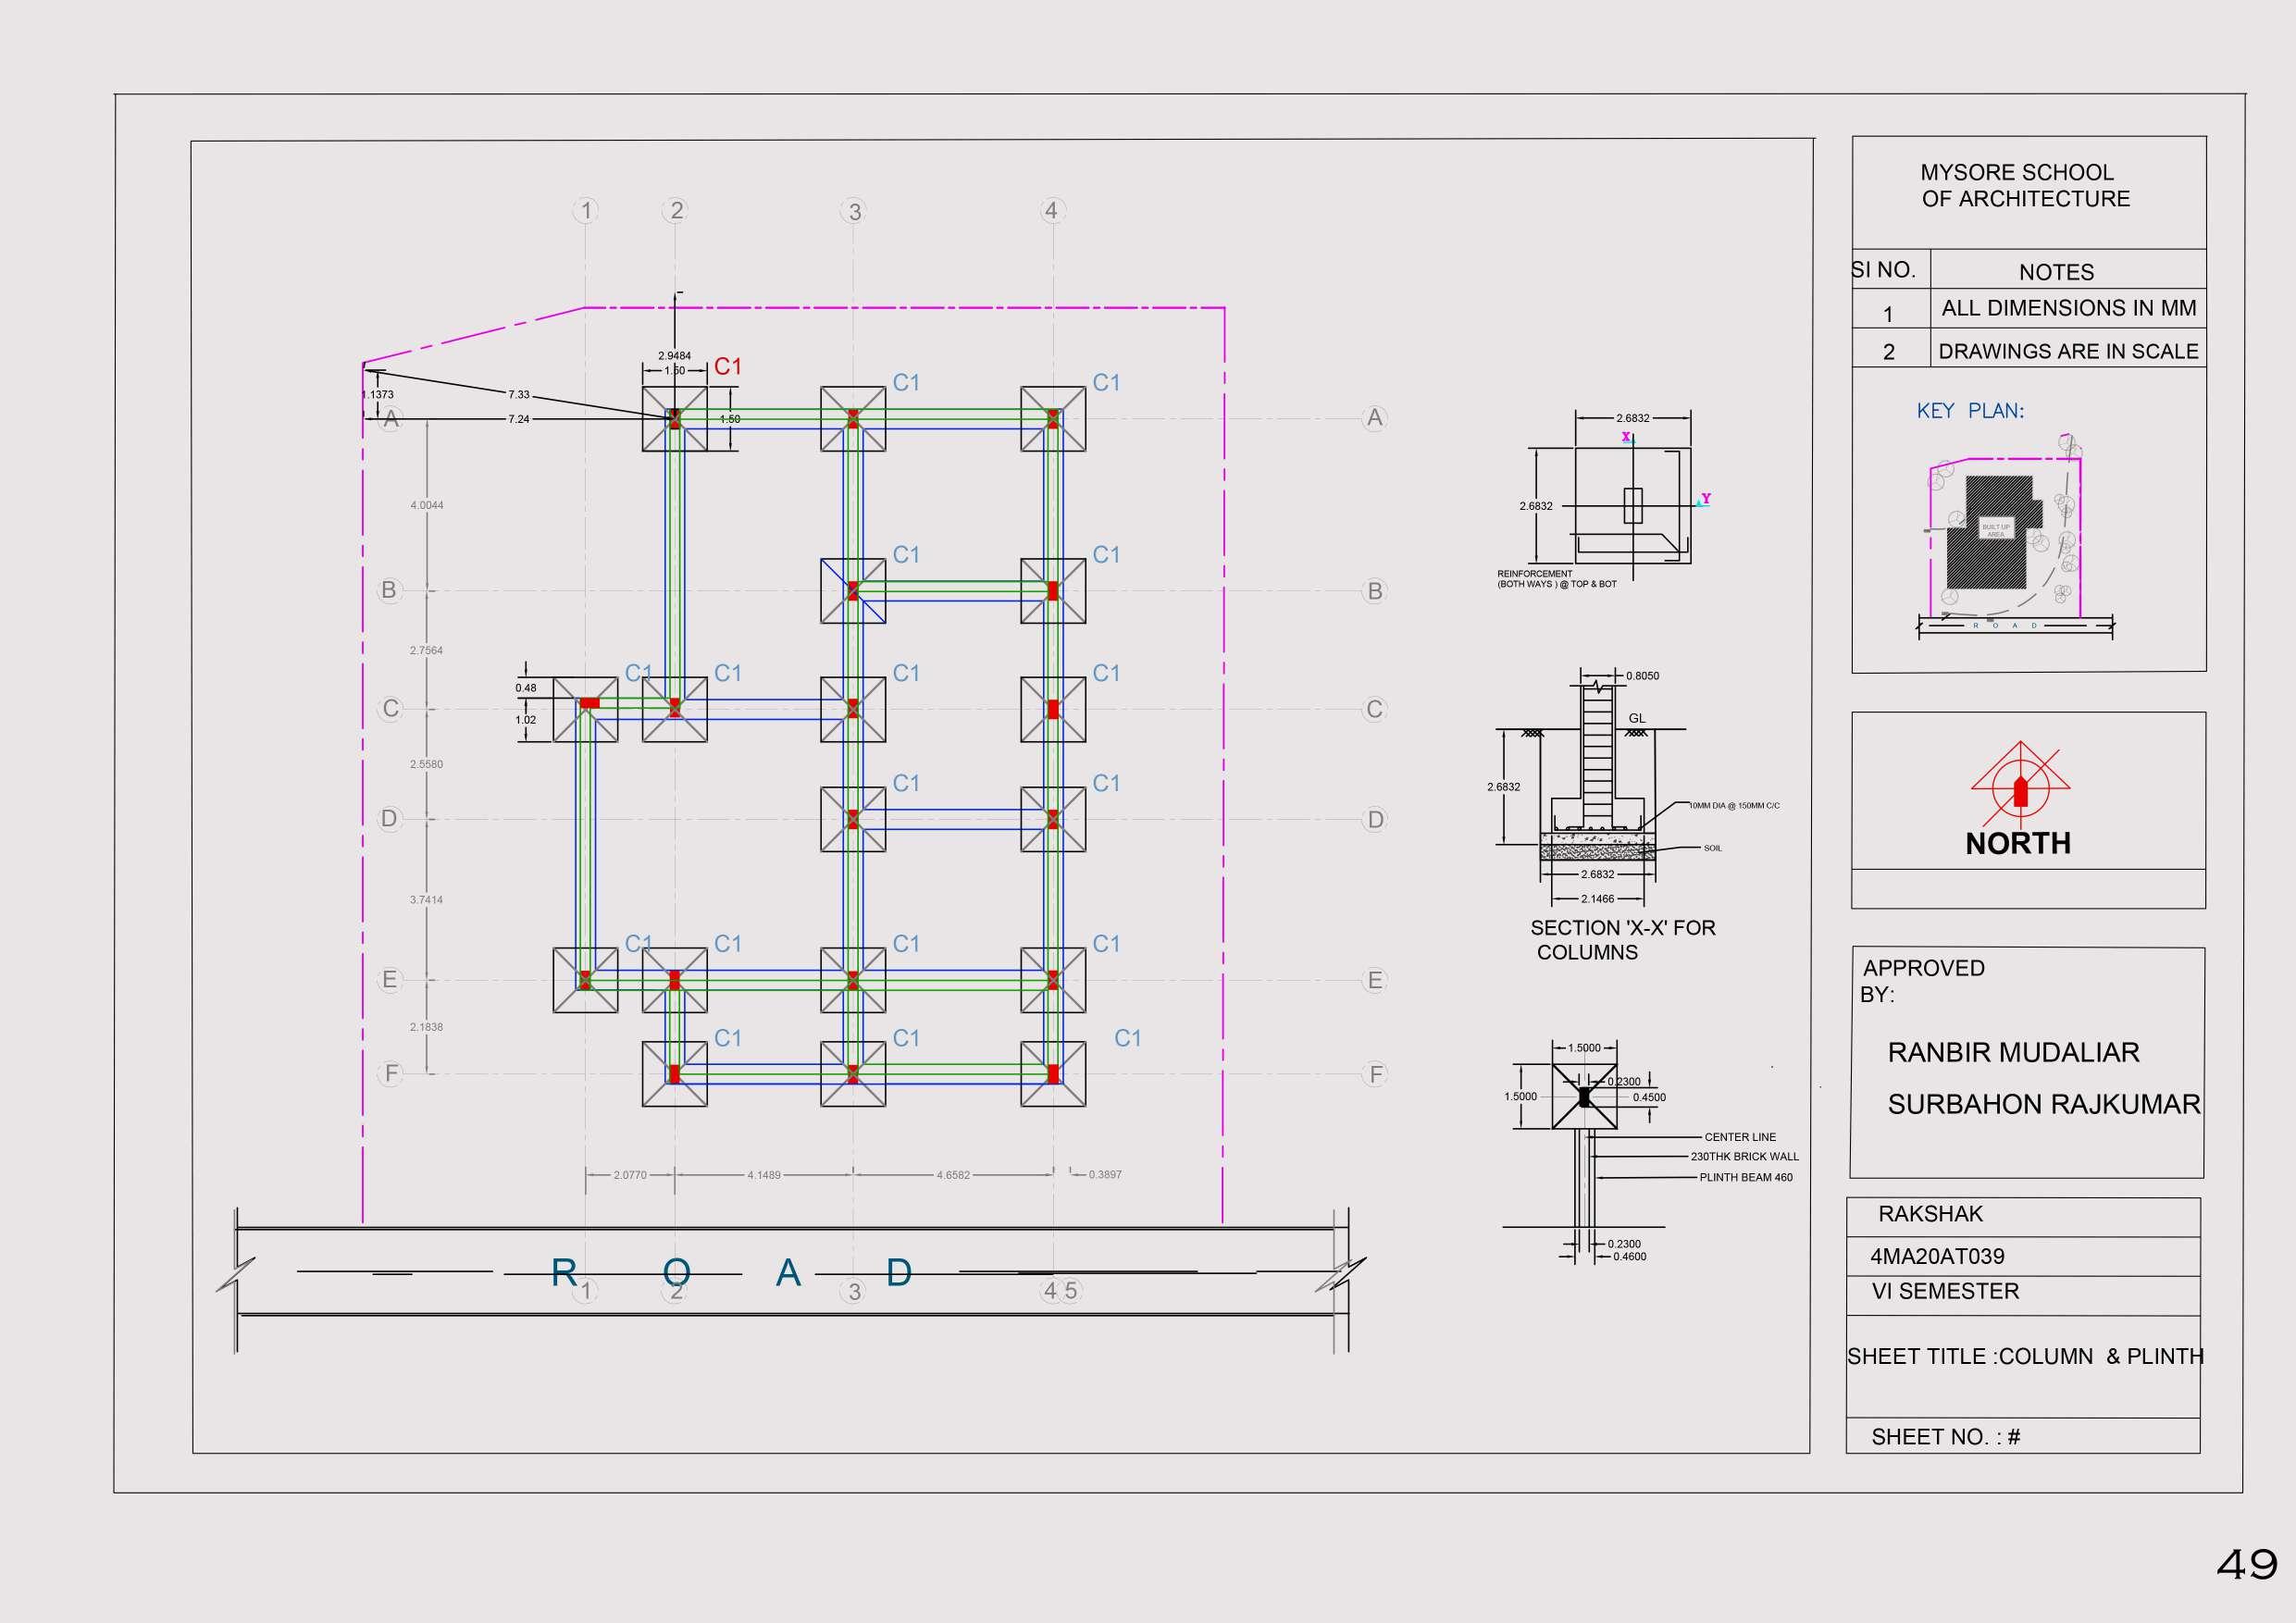Click the 4MA20AT039 roll number
The width and height of the screenshot is (2296, 1623).
tap(1937, 1256)
